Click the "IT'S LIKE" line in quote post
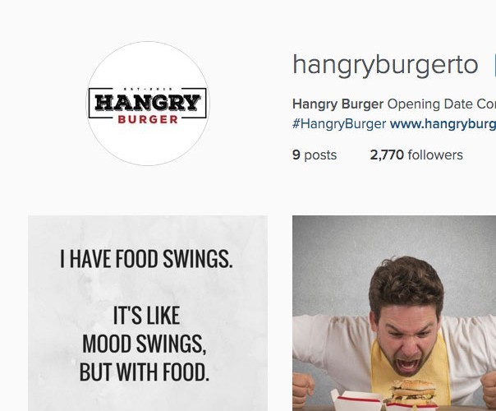This screenshot has height=411, width=496. [146, 316]
